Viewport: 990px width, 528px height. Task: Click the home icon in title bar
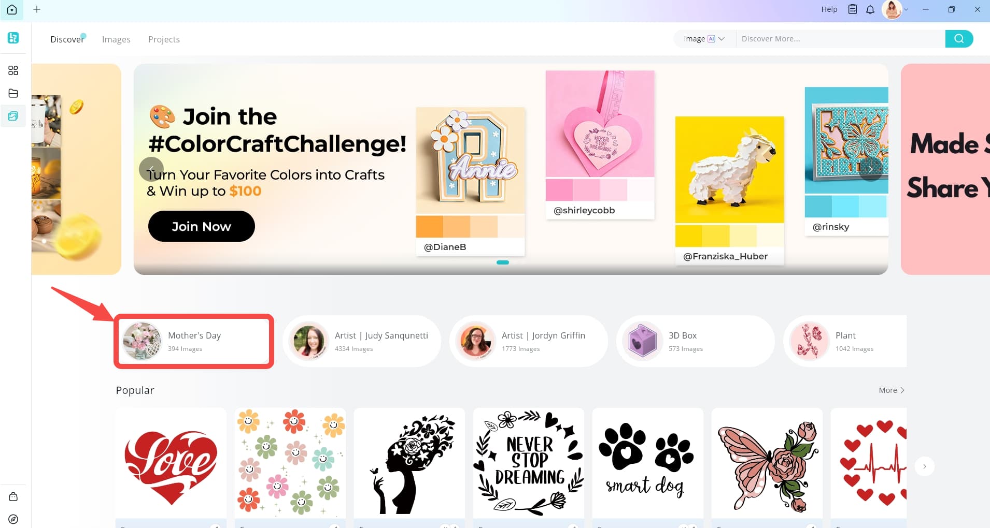11,9
